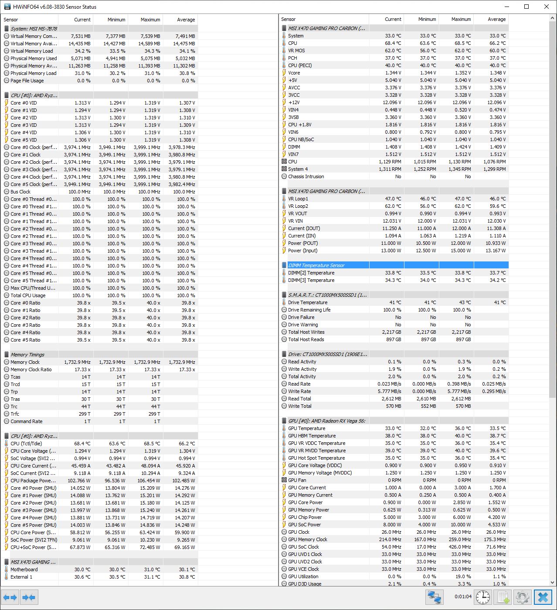Close sensors with the blue X button
Viewport: 557px width, 610px height.
point(543,597)
